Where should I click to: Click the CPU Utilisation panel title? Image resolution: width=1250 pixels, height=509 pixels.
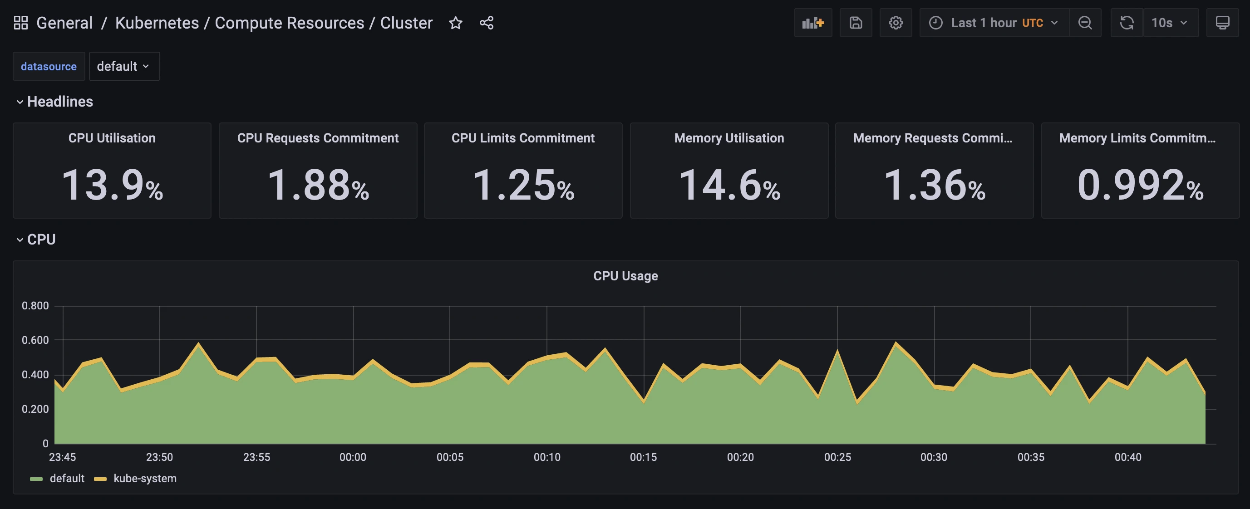pyautogui.click(x=112, y=138)
